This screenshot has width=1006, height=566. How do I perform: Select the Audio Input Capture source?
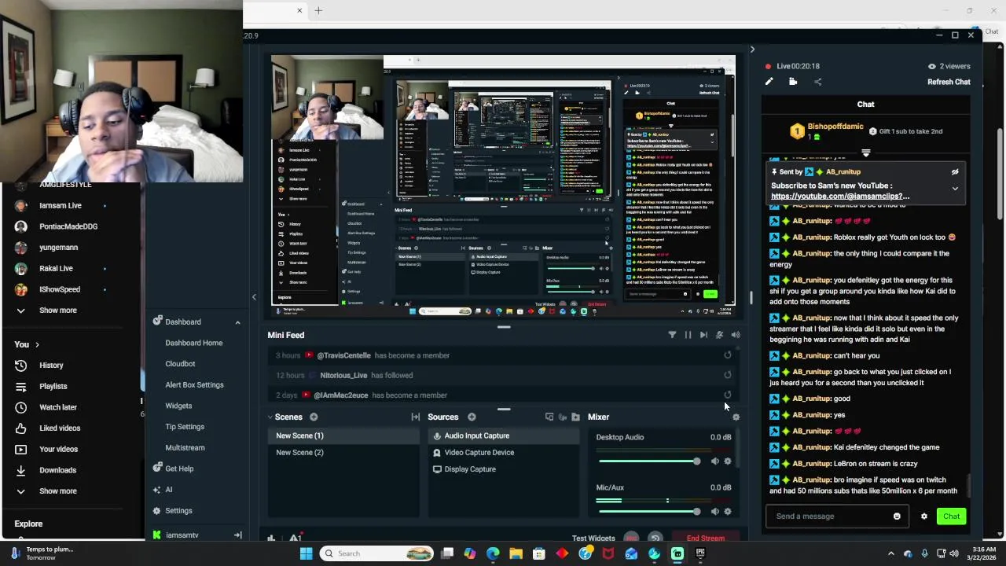(504, 436)
